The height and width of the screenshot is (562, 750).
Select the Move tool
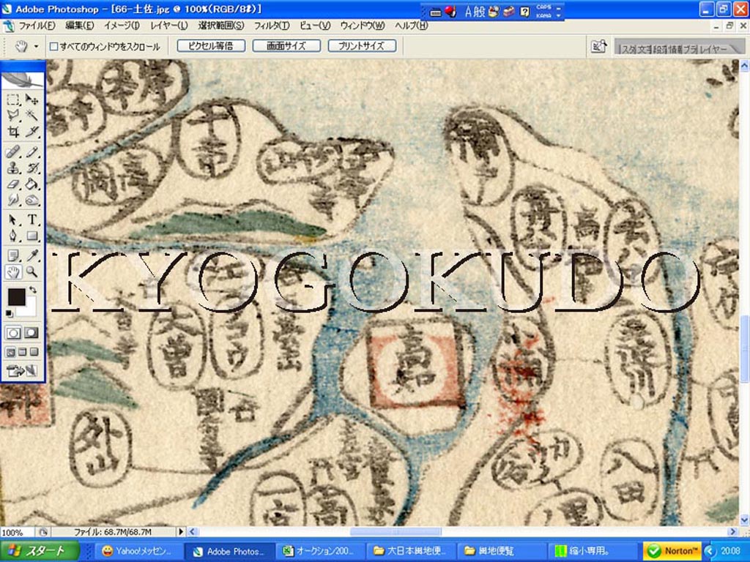coord(31,100)
